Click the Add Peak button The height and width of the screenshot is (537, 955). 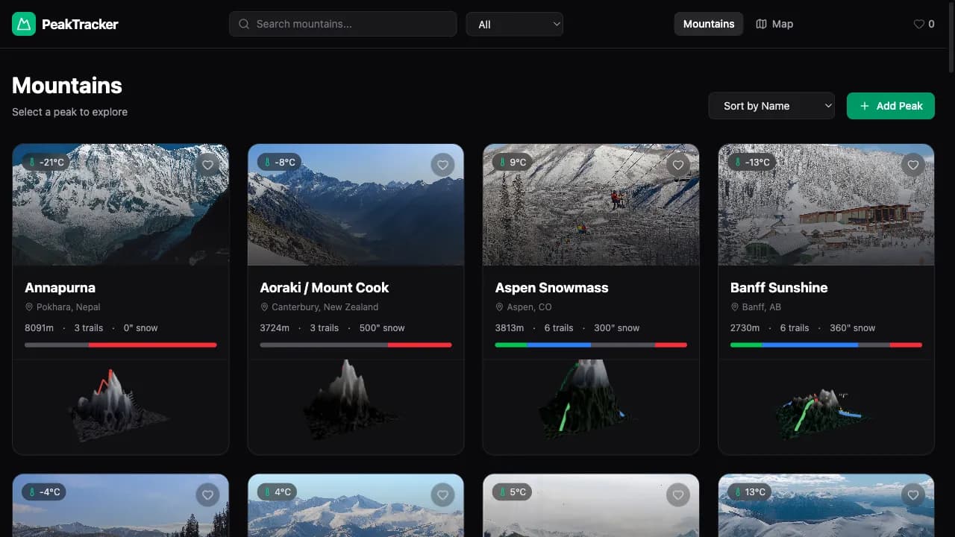pyautogui.click(x=891, y=106)
